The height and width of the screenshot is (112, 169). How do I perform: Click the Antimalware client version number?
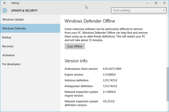click(x=112, y=69)
